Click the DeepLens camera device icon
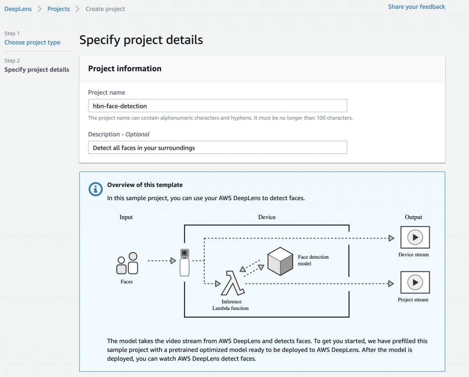Screen dimensions: 469x377 [185, 262]
